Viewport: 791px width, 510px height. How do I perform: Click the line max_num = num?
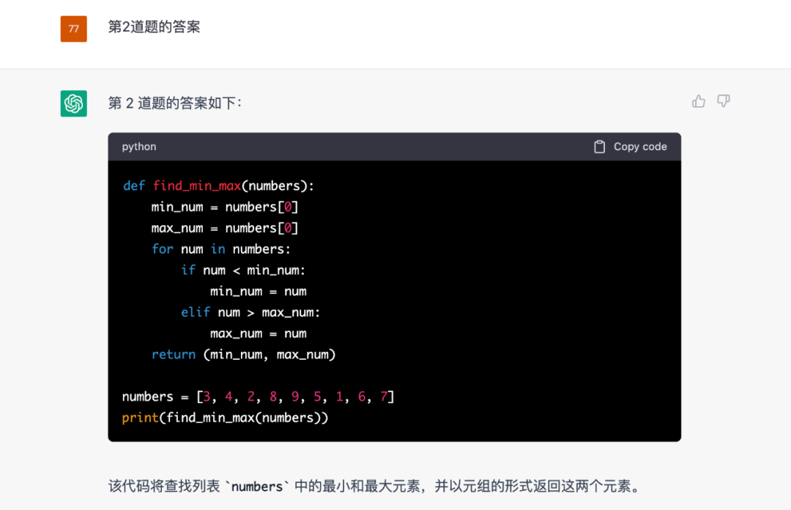[x=259, y=334]
